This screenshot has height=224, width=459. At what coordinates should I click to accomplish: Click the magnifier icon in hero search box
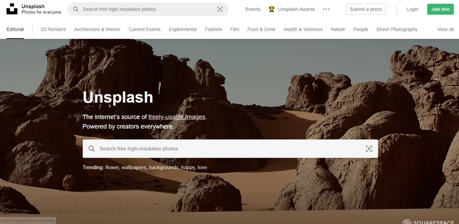92,148
